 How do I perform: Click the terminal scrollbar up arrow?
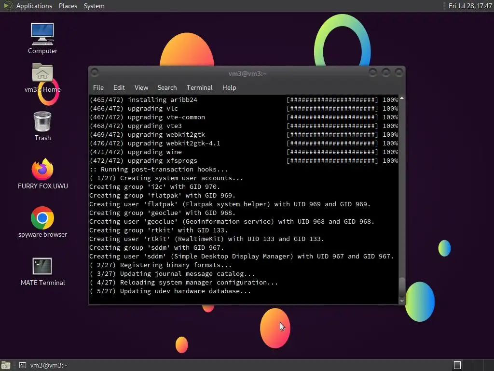click(402, 99)
